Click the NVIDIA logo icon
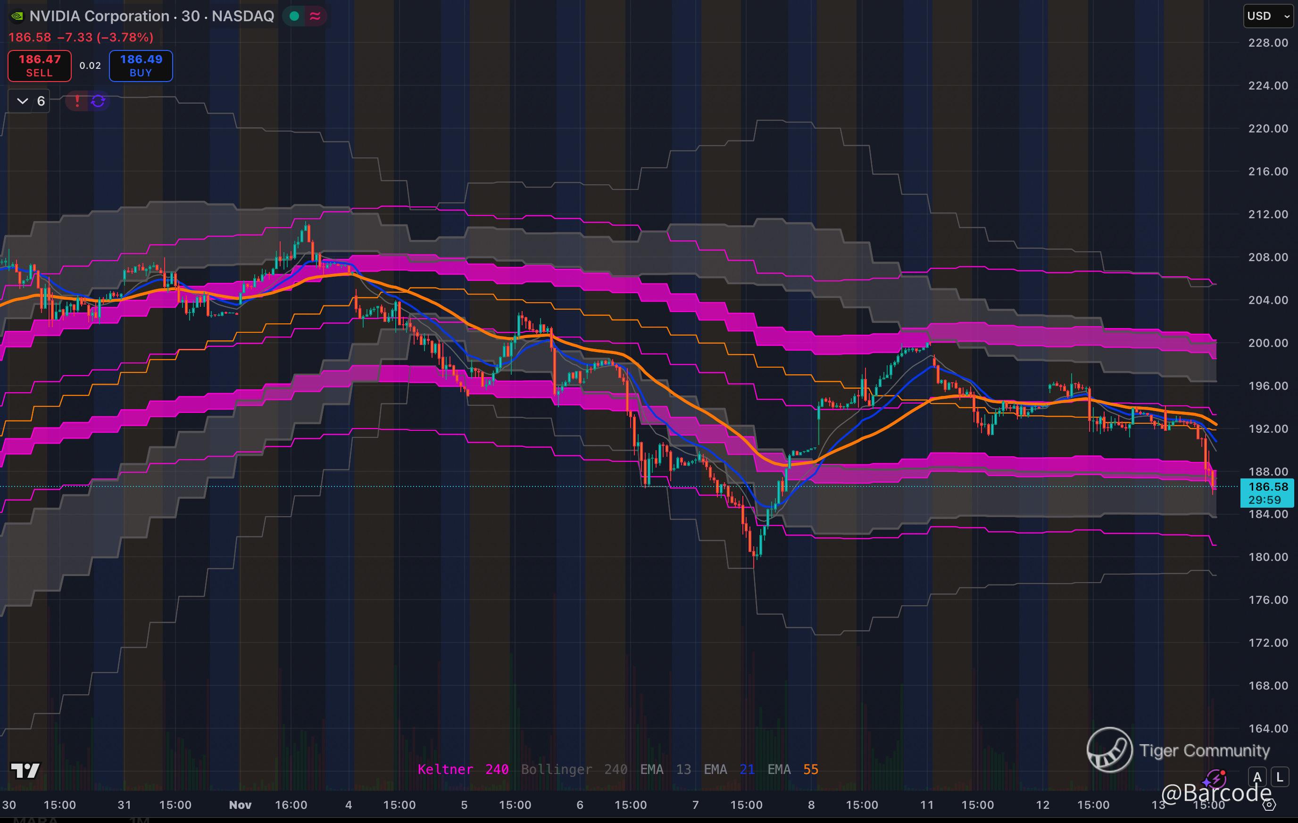 [17, 16]
